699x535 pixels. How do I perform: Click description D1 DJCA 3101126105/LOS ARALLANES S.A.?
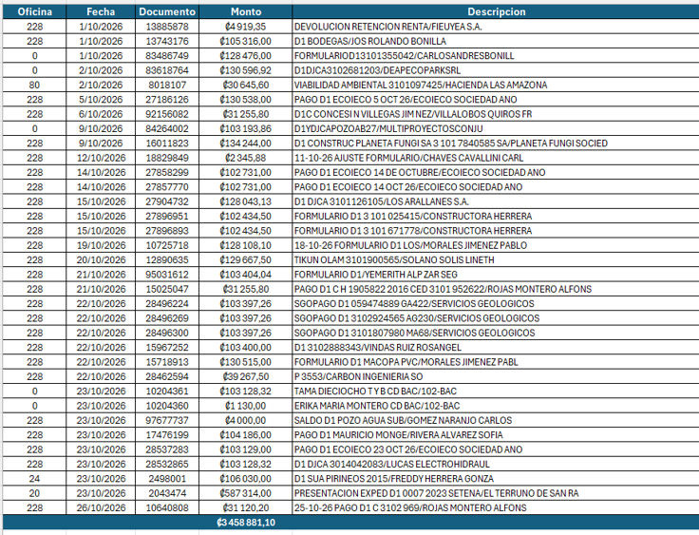(x=381, y=201)
